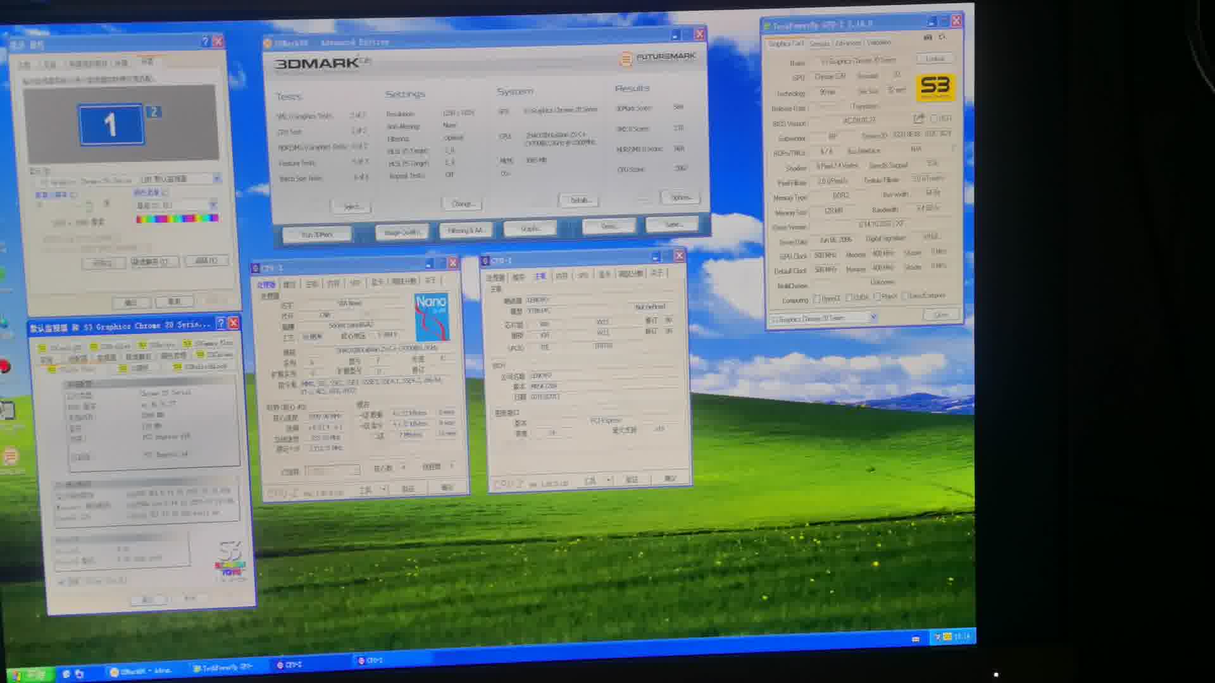The width and height of the screenshot is (1215, 683).
Task: Toggle the OpenCL computing checkbox
Action: [817, 298]
